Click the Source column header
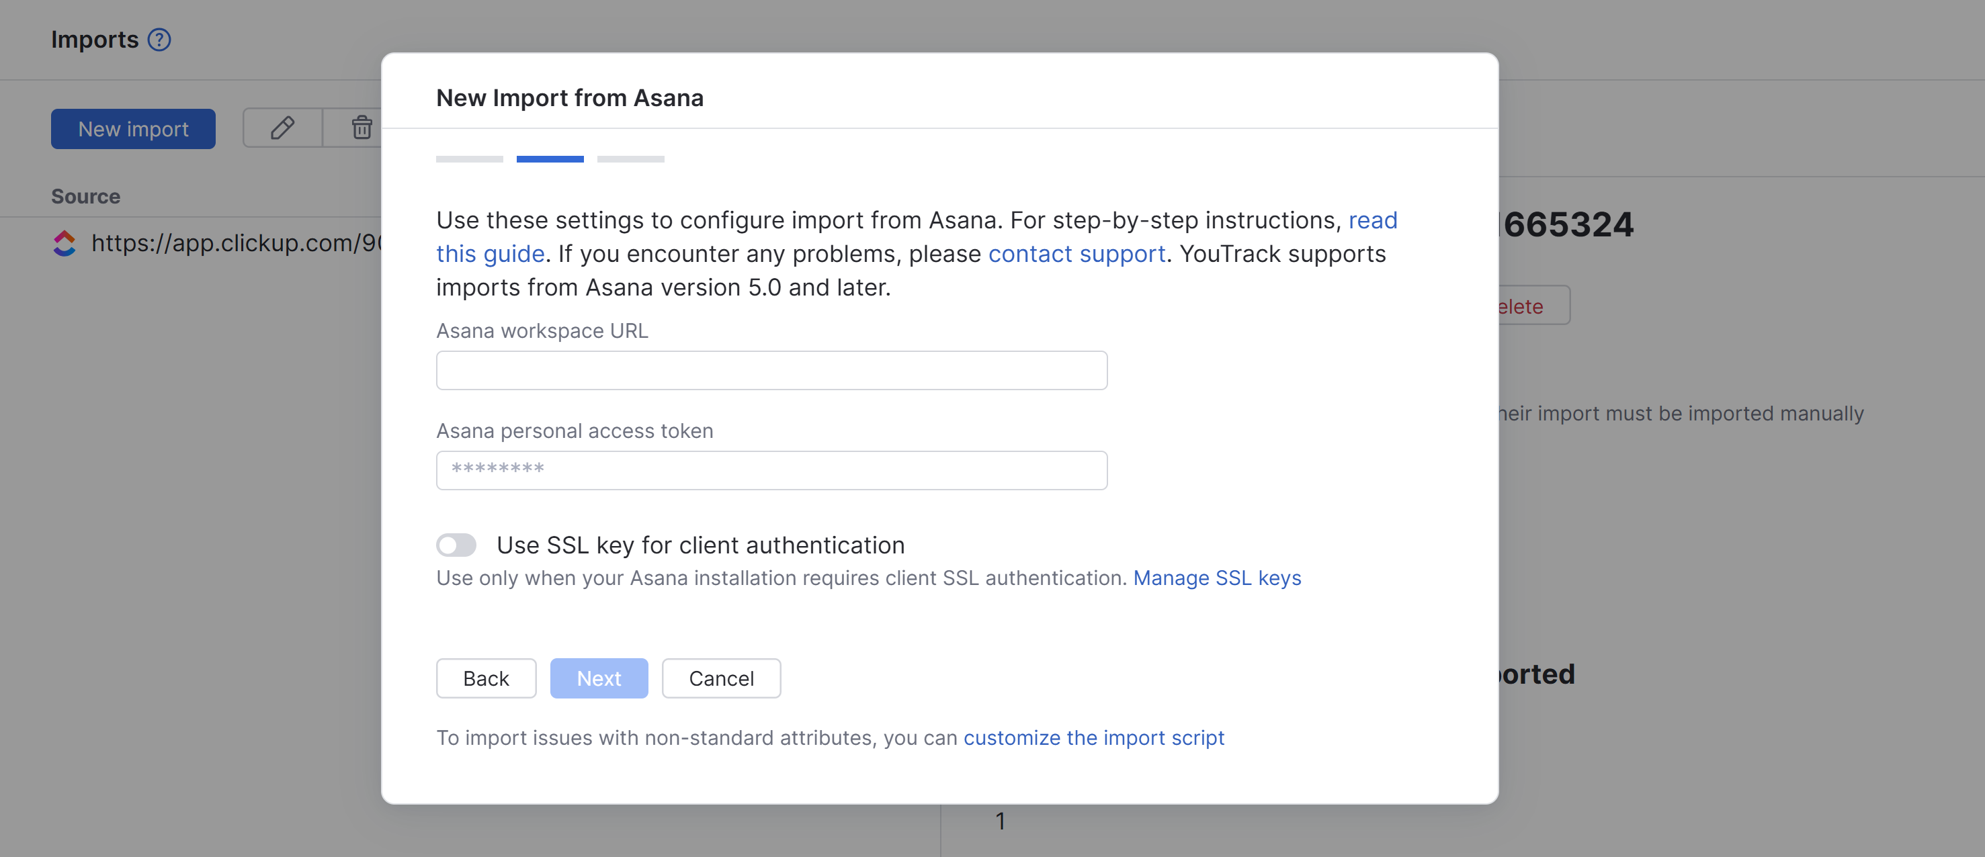 coord(85,196)
